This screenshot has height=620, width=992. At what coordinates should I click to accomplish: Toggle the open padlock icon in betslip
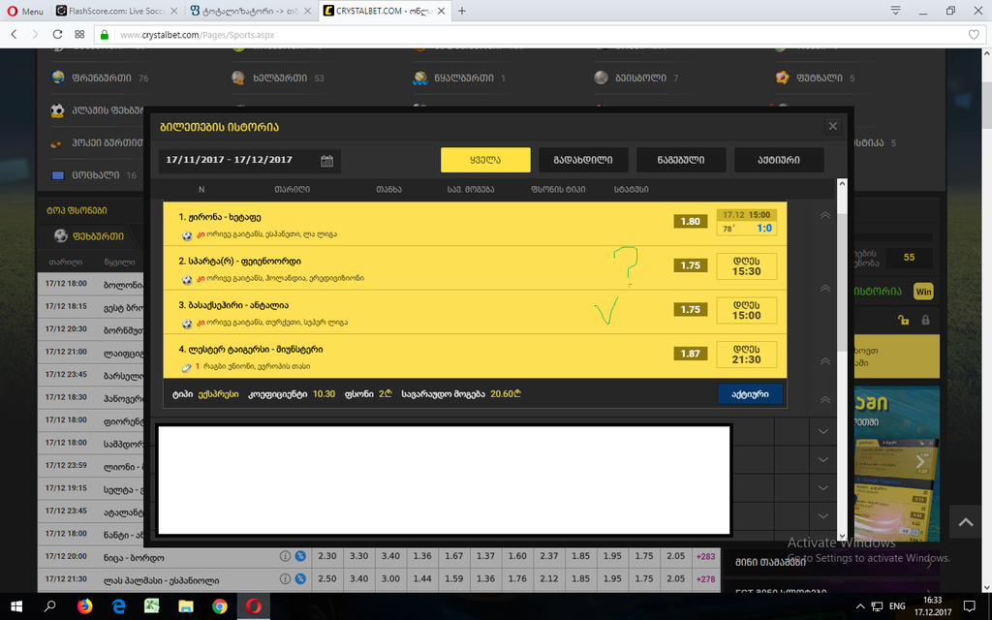[903, 320]
